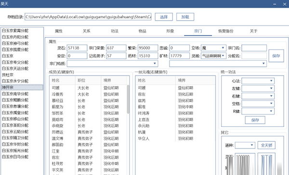Open the R键 skill dropdown
Image resolution: width=289 pixels, height=175 pixels.
pos(258,111)
